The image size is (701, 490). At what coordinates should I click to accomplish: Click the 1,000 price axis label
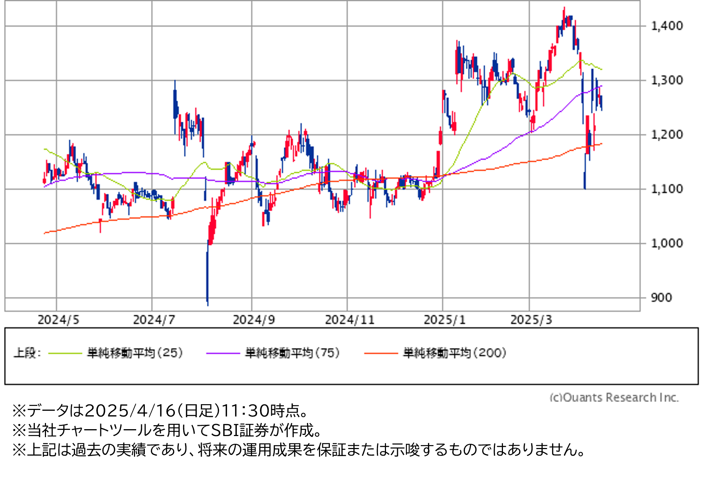667,243
